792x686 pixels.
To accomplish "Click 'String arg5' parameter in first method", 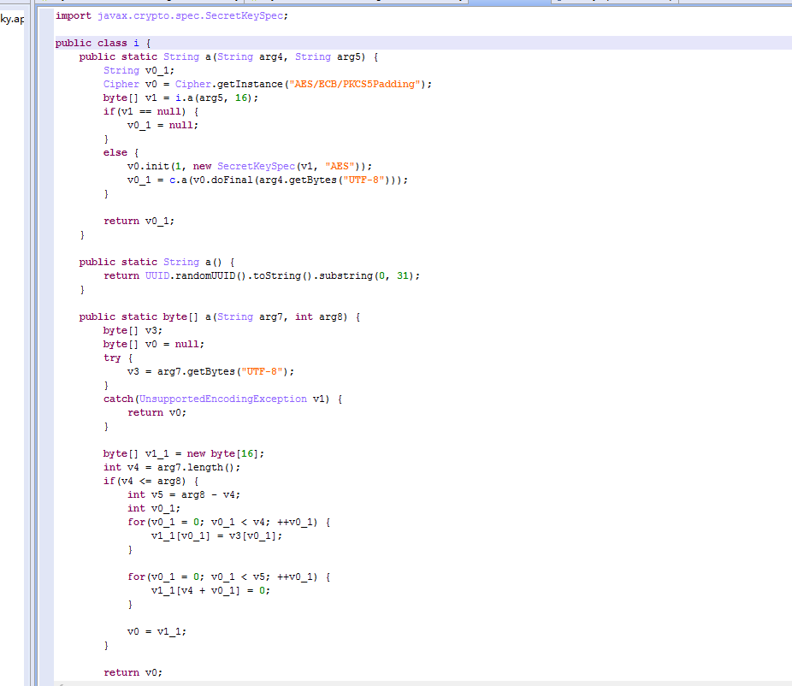I will point(328,56).
